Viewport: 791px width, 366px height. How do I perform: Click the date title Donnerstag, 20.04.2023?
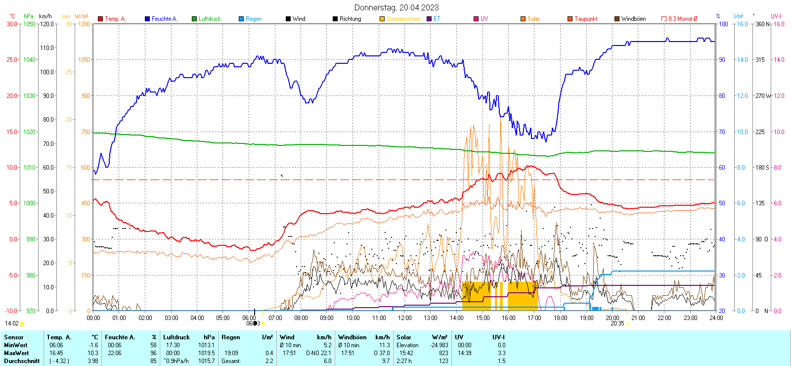(x=396, y=7)
